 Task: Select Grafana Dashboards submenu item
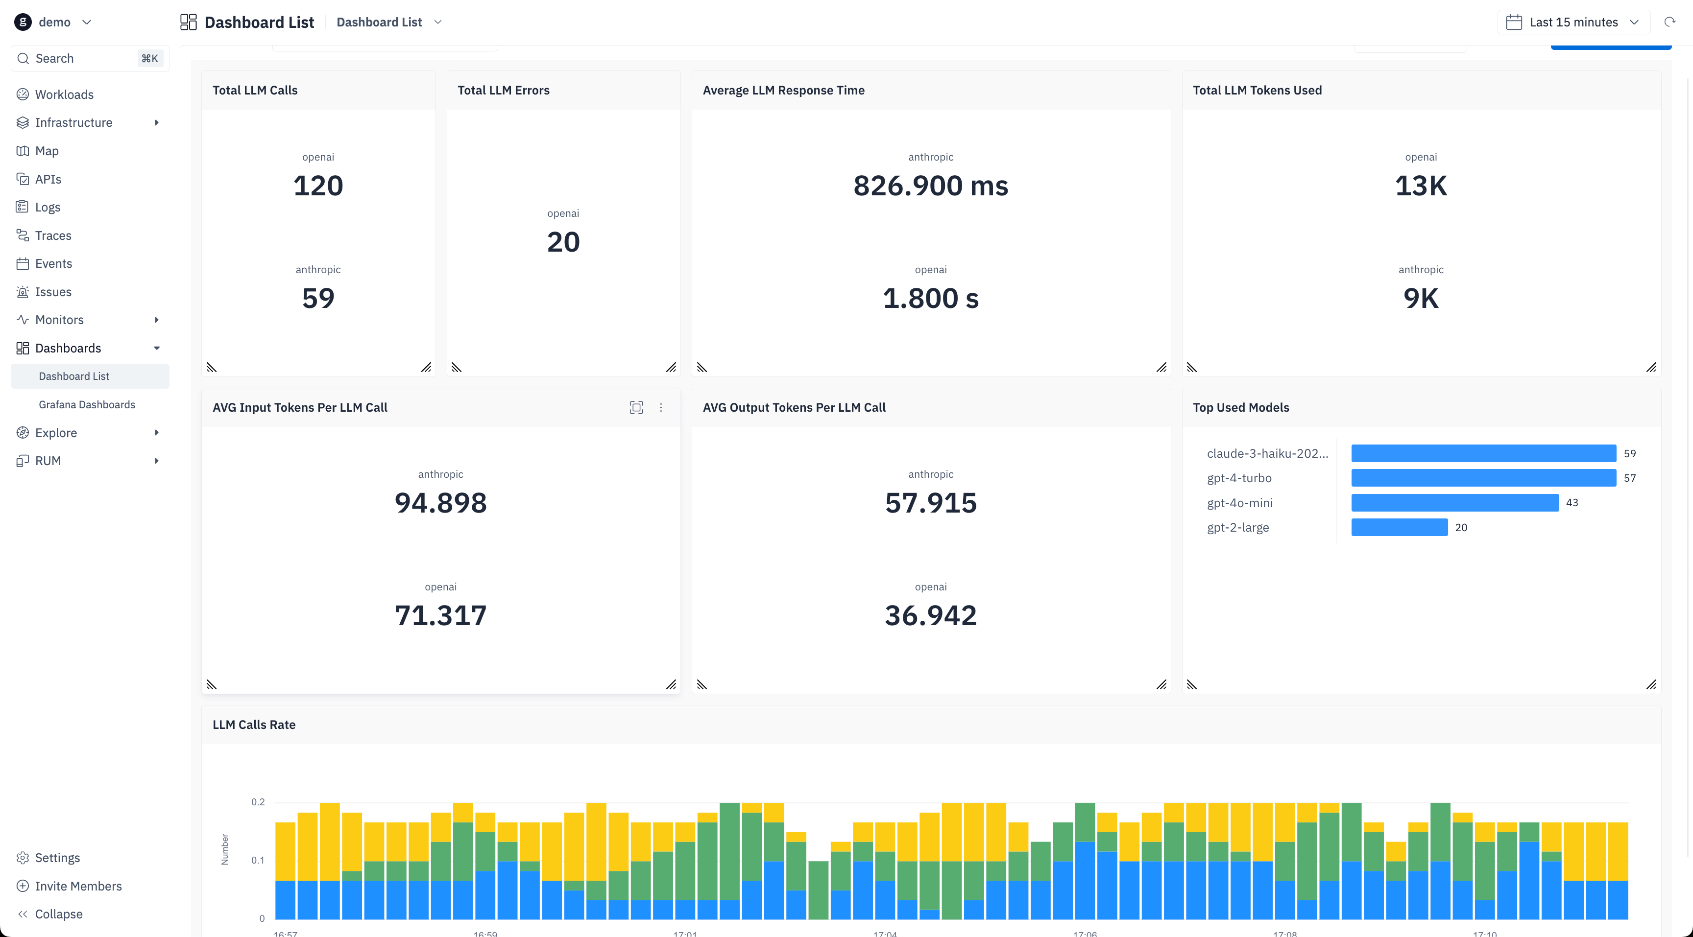point(90,404)
